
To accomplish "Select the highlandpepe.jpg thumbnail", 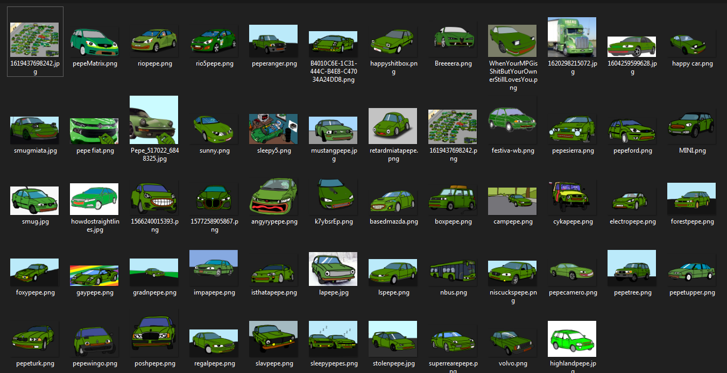I will tap(572, 339).
